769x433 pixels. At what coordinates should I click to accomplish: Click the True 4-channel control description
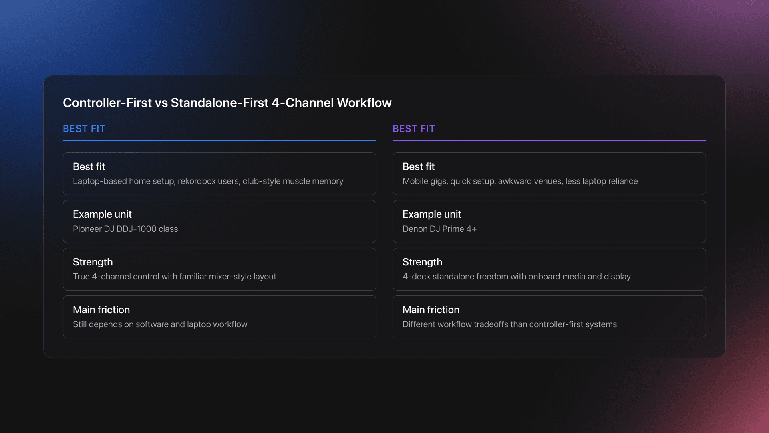pos(174,277)
